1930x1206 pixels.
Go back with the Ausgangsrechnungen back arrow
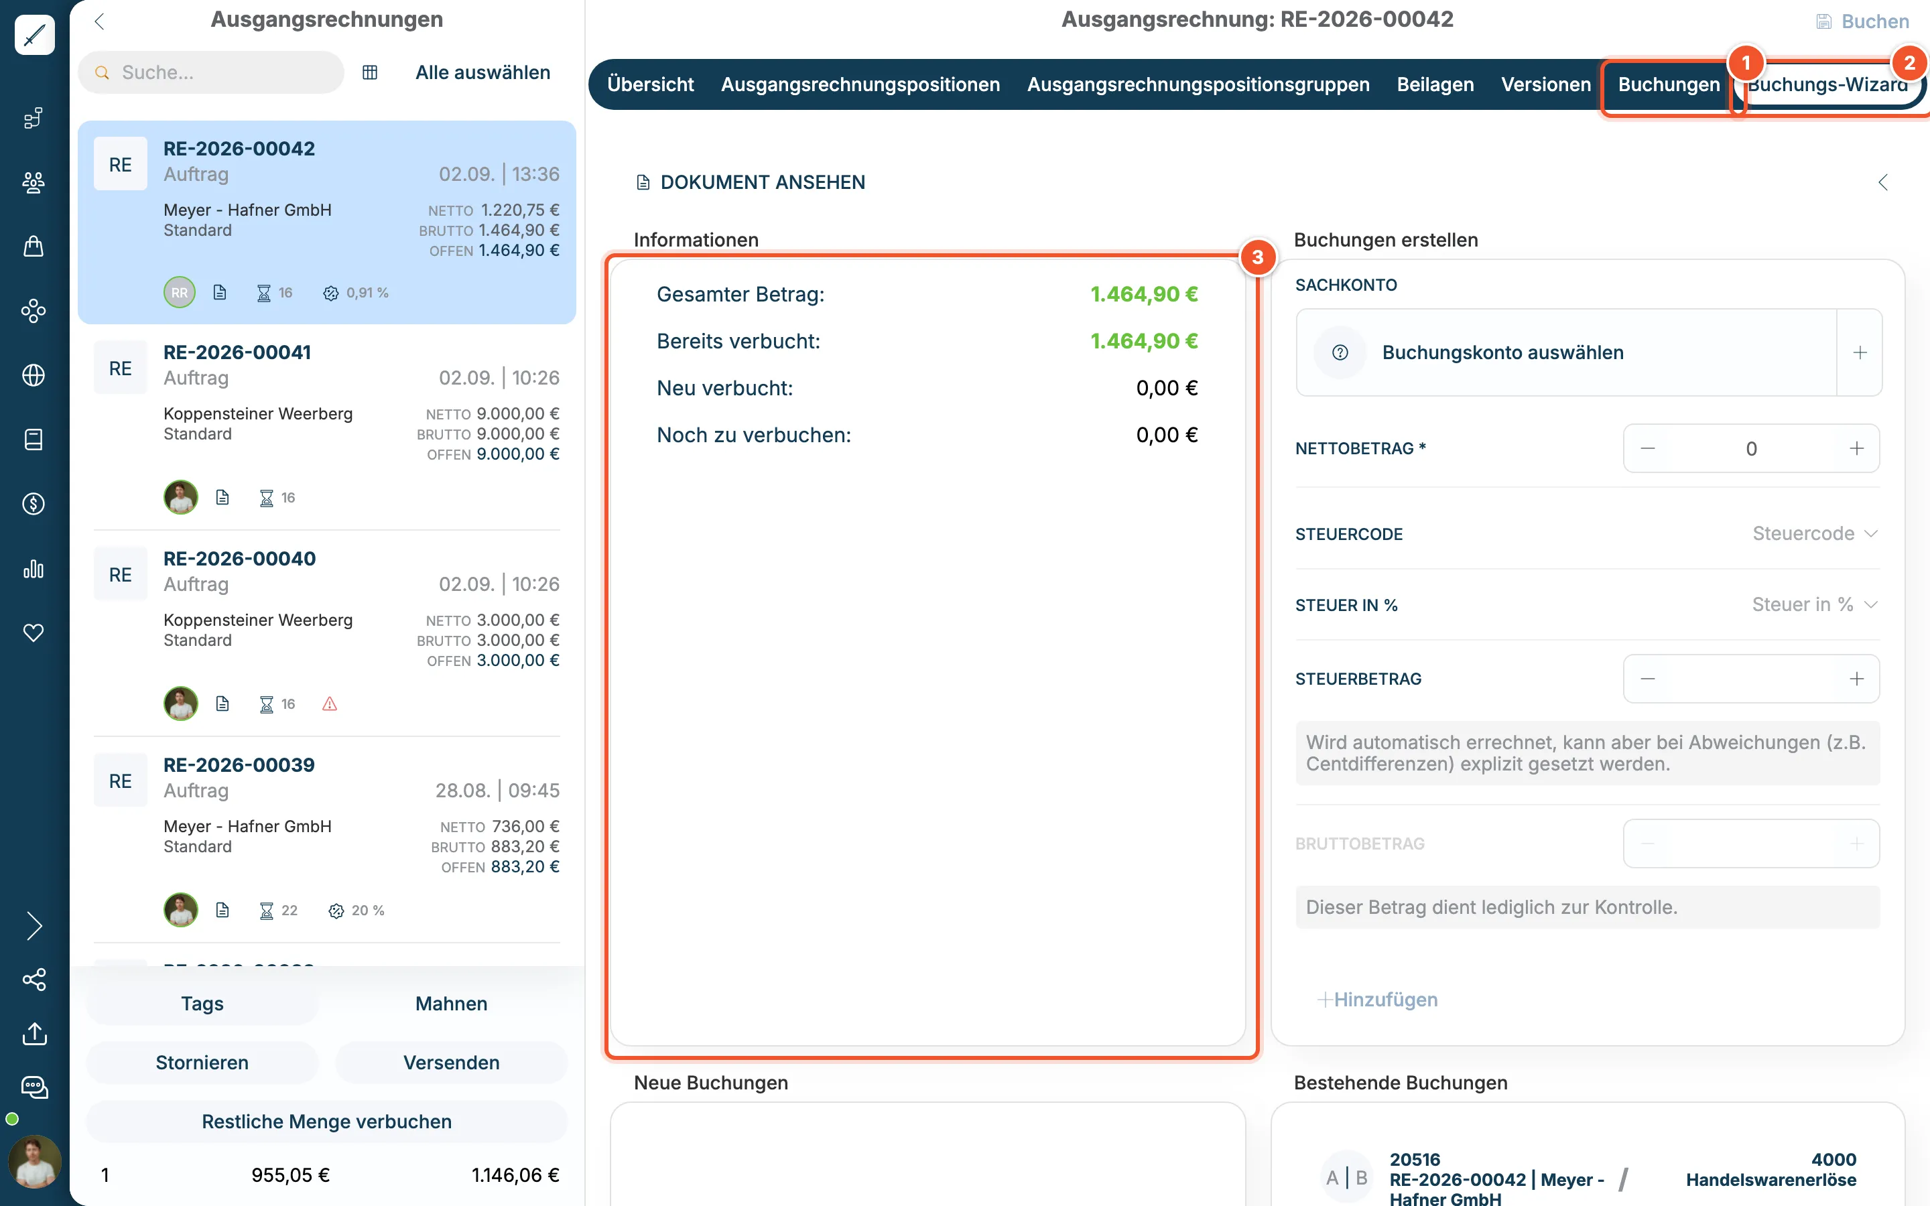[100, 21]
